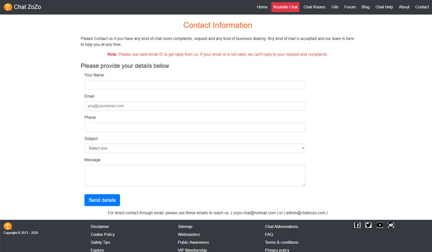Visit the Chat Abbreviations link
432x252 pixels.
[282, 227]
